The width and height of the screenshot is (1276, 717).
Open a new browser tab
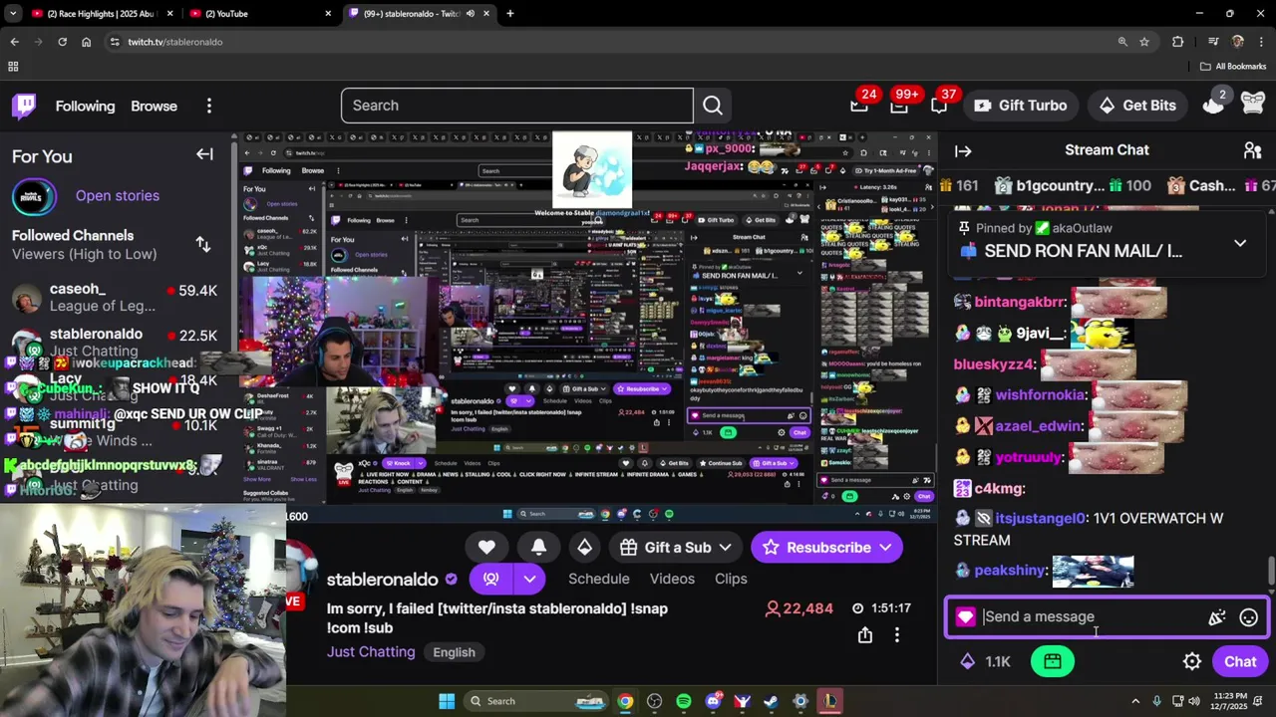click(510, 14)
